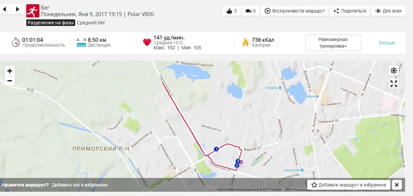Zoom out on the map
The image size is (413, 196).
10,81
